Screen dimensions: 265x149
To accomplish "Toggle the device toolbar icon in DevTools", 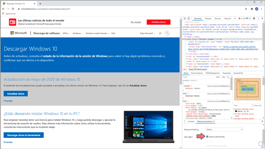I will click(189, 19).
